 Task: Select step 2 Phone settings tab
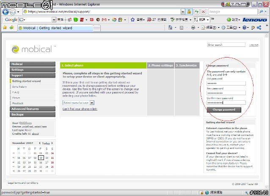point(160,66)
